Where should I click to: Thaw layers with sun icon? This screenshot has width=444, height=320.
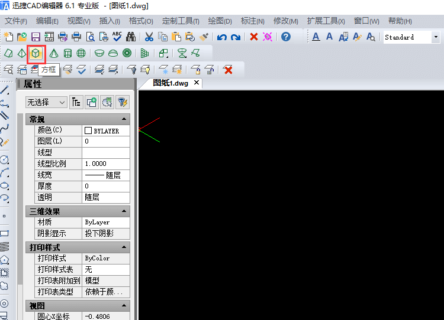pos(177,70)
